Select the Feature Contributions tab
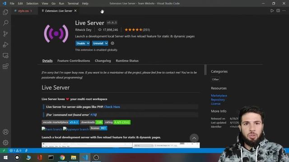 pyautogui.click(x=74, y=61)
